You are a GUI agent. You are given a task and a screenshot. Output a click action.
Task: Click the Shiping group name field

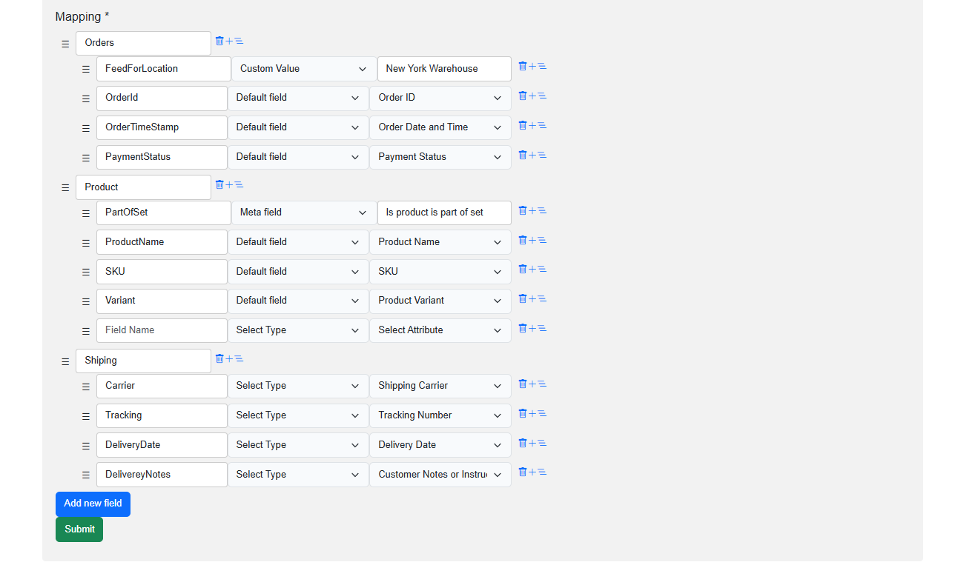point(143,361)
